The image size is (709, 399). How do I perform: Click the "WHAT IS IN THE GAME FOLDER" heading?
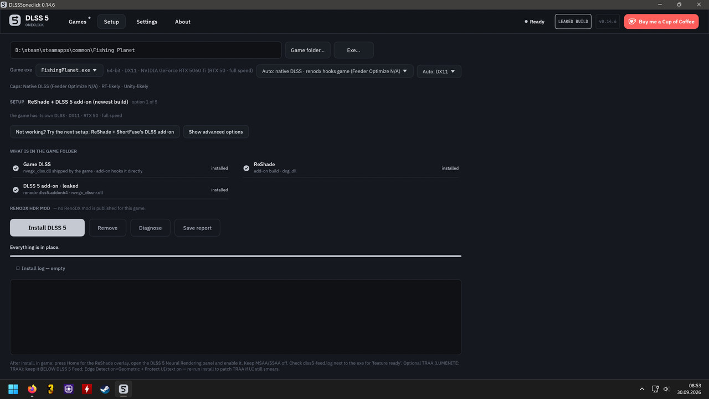tap(43, 151)
